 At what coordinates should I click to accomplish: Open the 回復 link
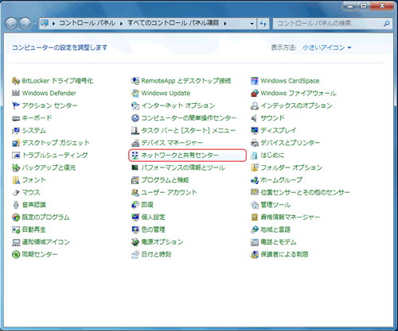(147, 205)
